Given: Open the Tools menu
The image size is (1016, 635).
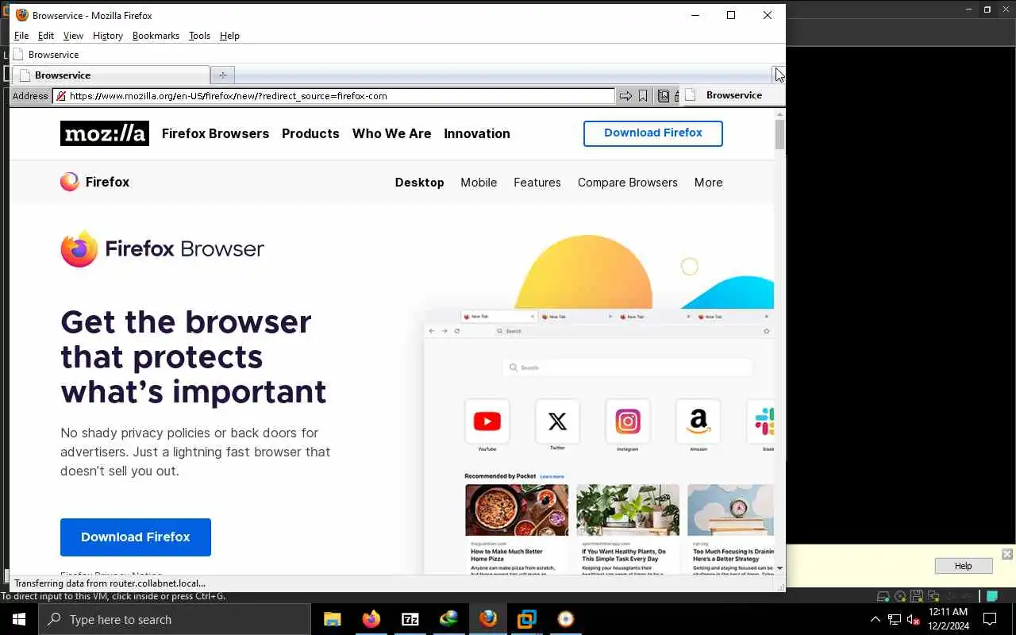Looking at the screenshot, I should coord(199,36).
